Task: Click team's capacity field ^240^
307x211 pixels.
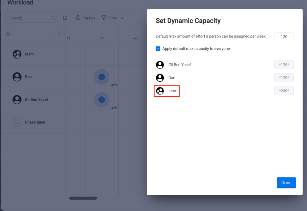Action: [284, 91]
